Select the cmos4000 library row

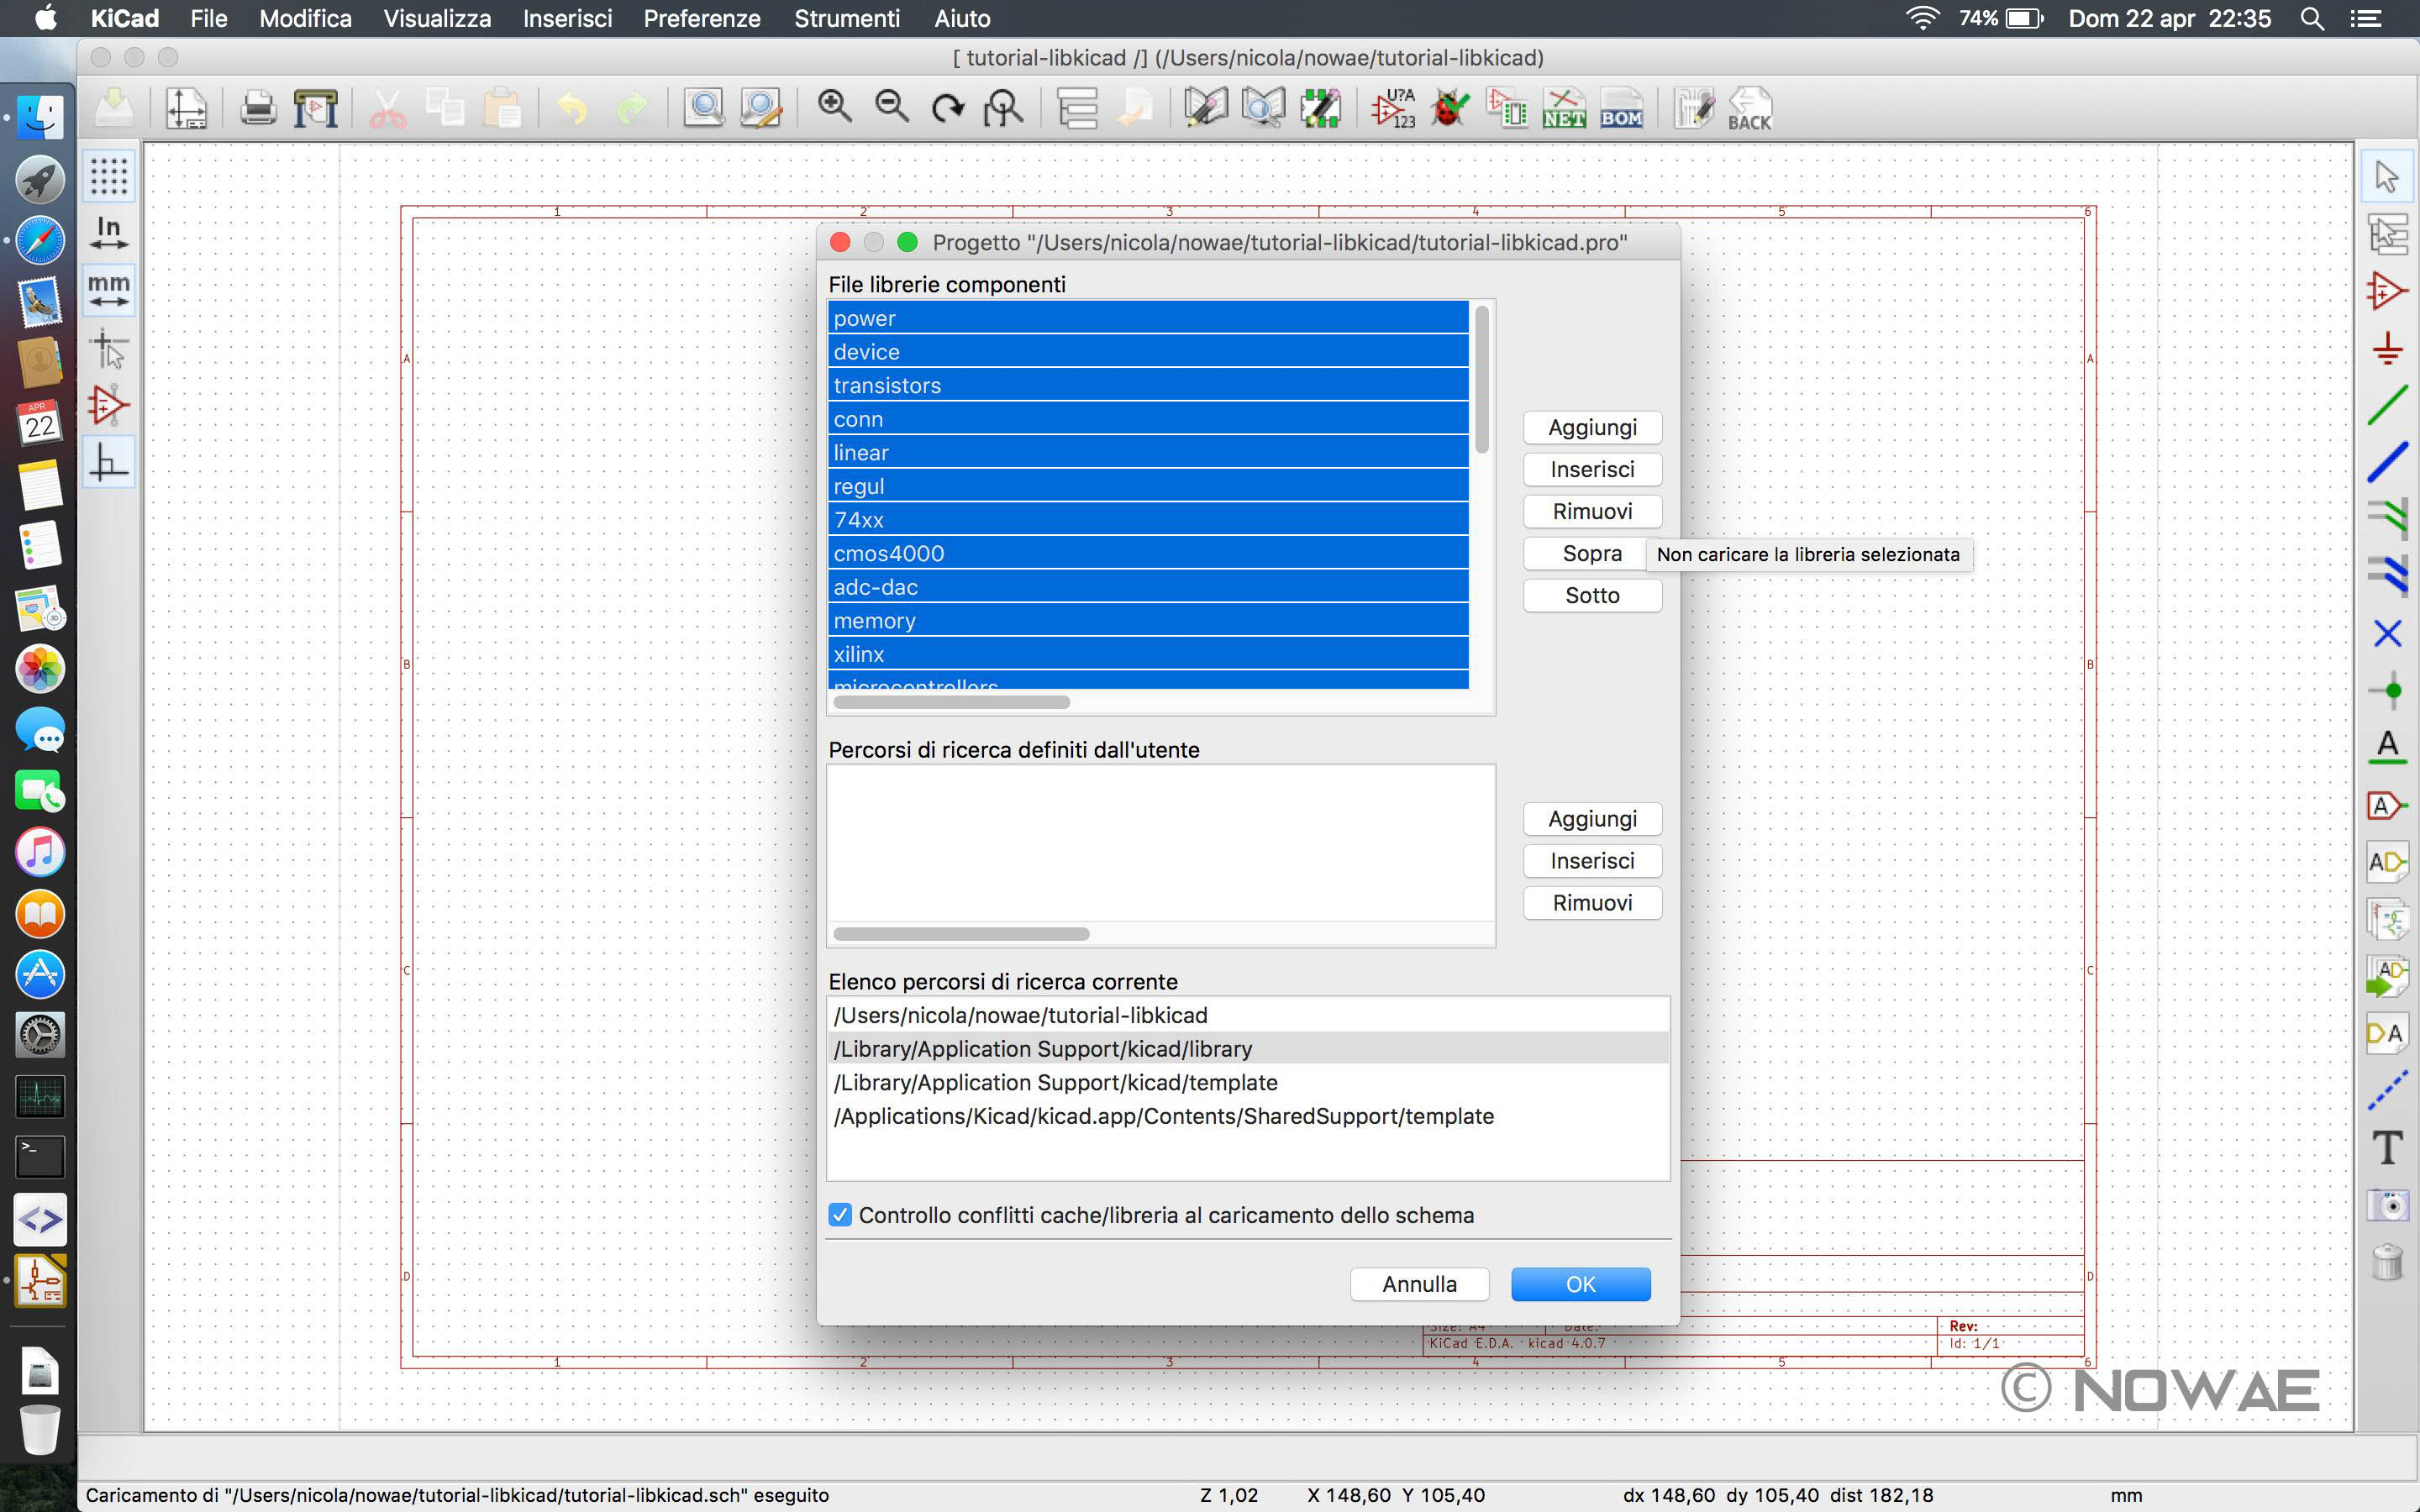[1148, 553]
